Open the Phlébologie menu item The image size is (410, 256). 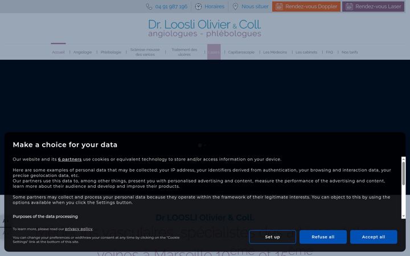pyautogui.click(x=111, y=52)
